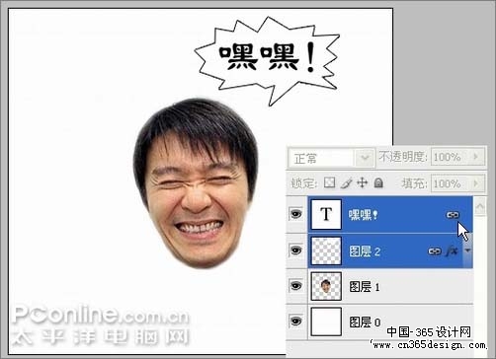Select the T thumbnail of text layer
This screenshot has width=496, height=359.
[326, 214]
